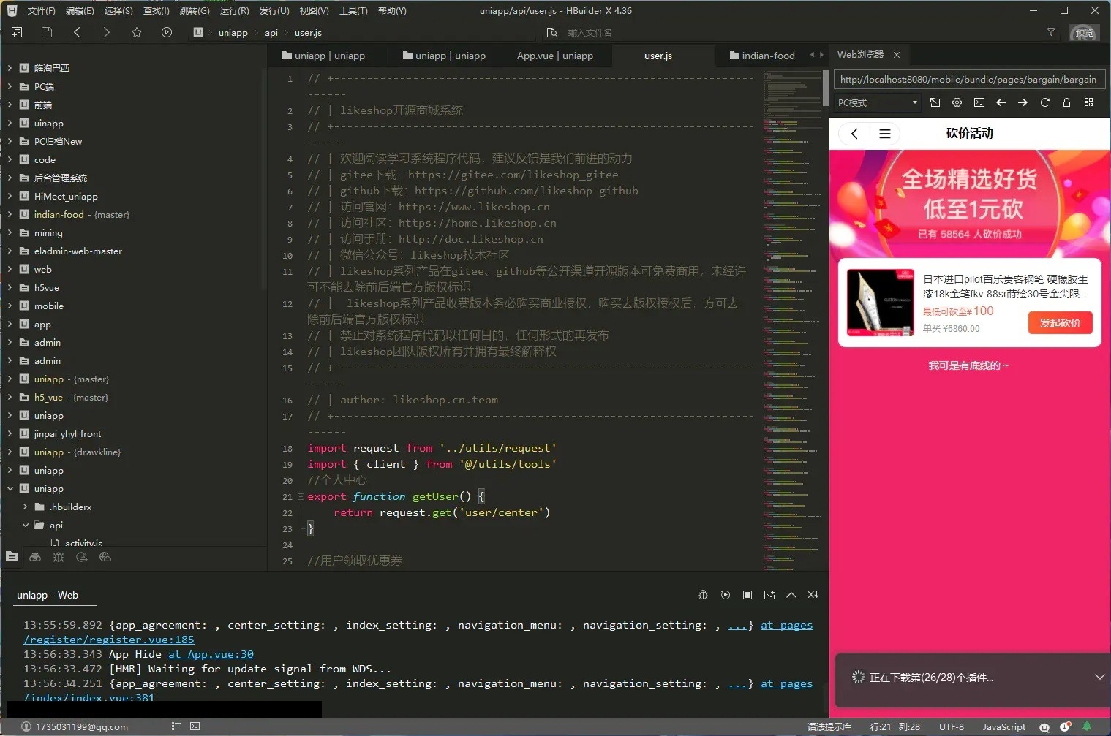Click the run play icon in toolbar
This screenshot has height=736, width=1111.
click(x=167, y=32)
